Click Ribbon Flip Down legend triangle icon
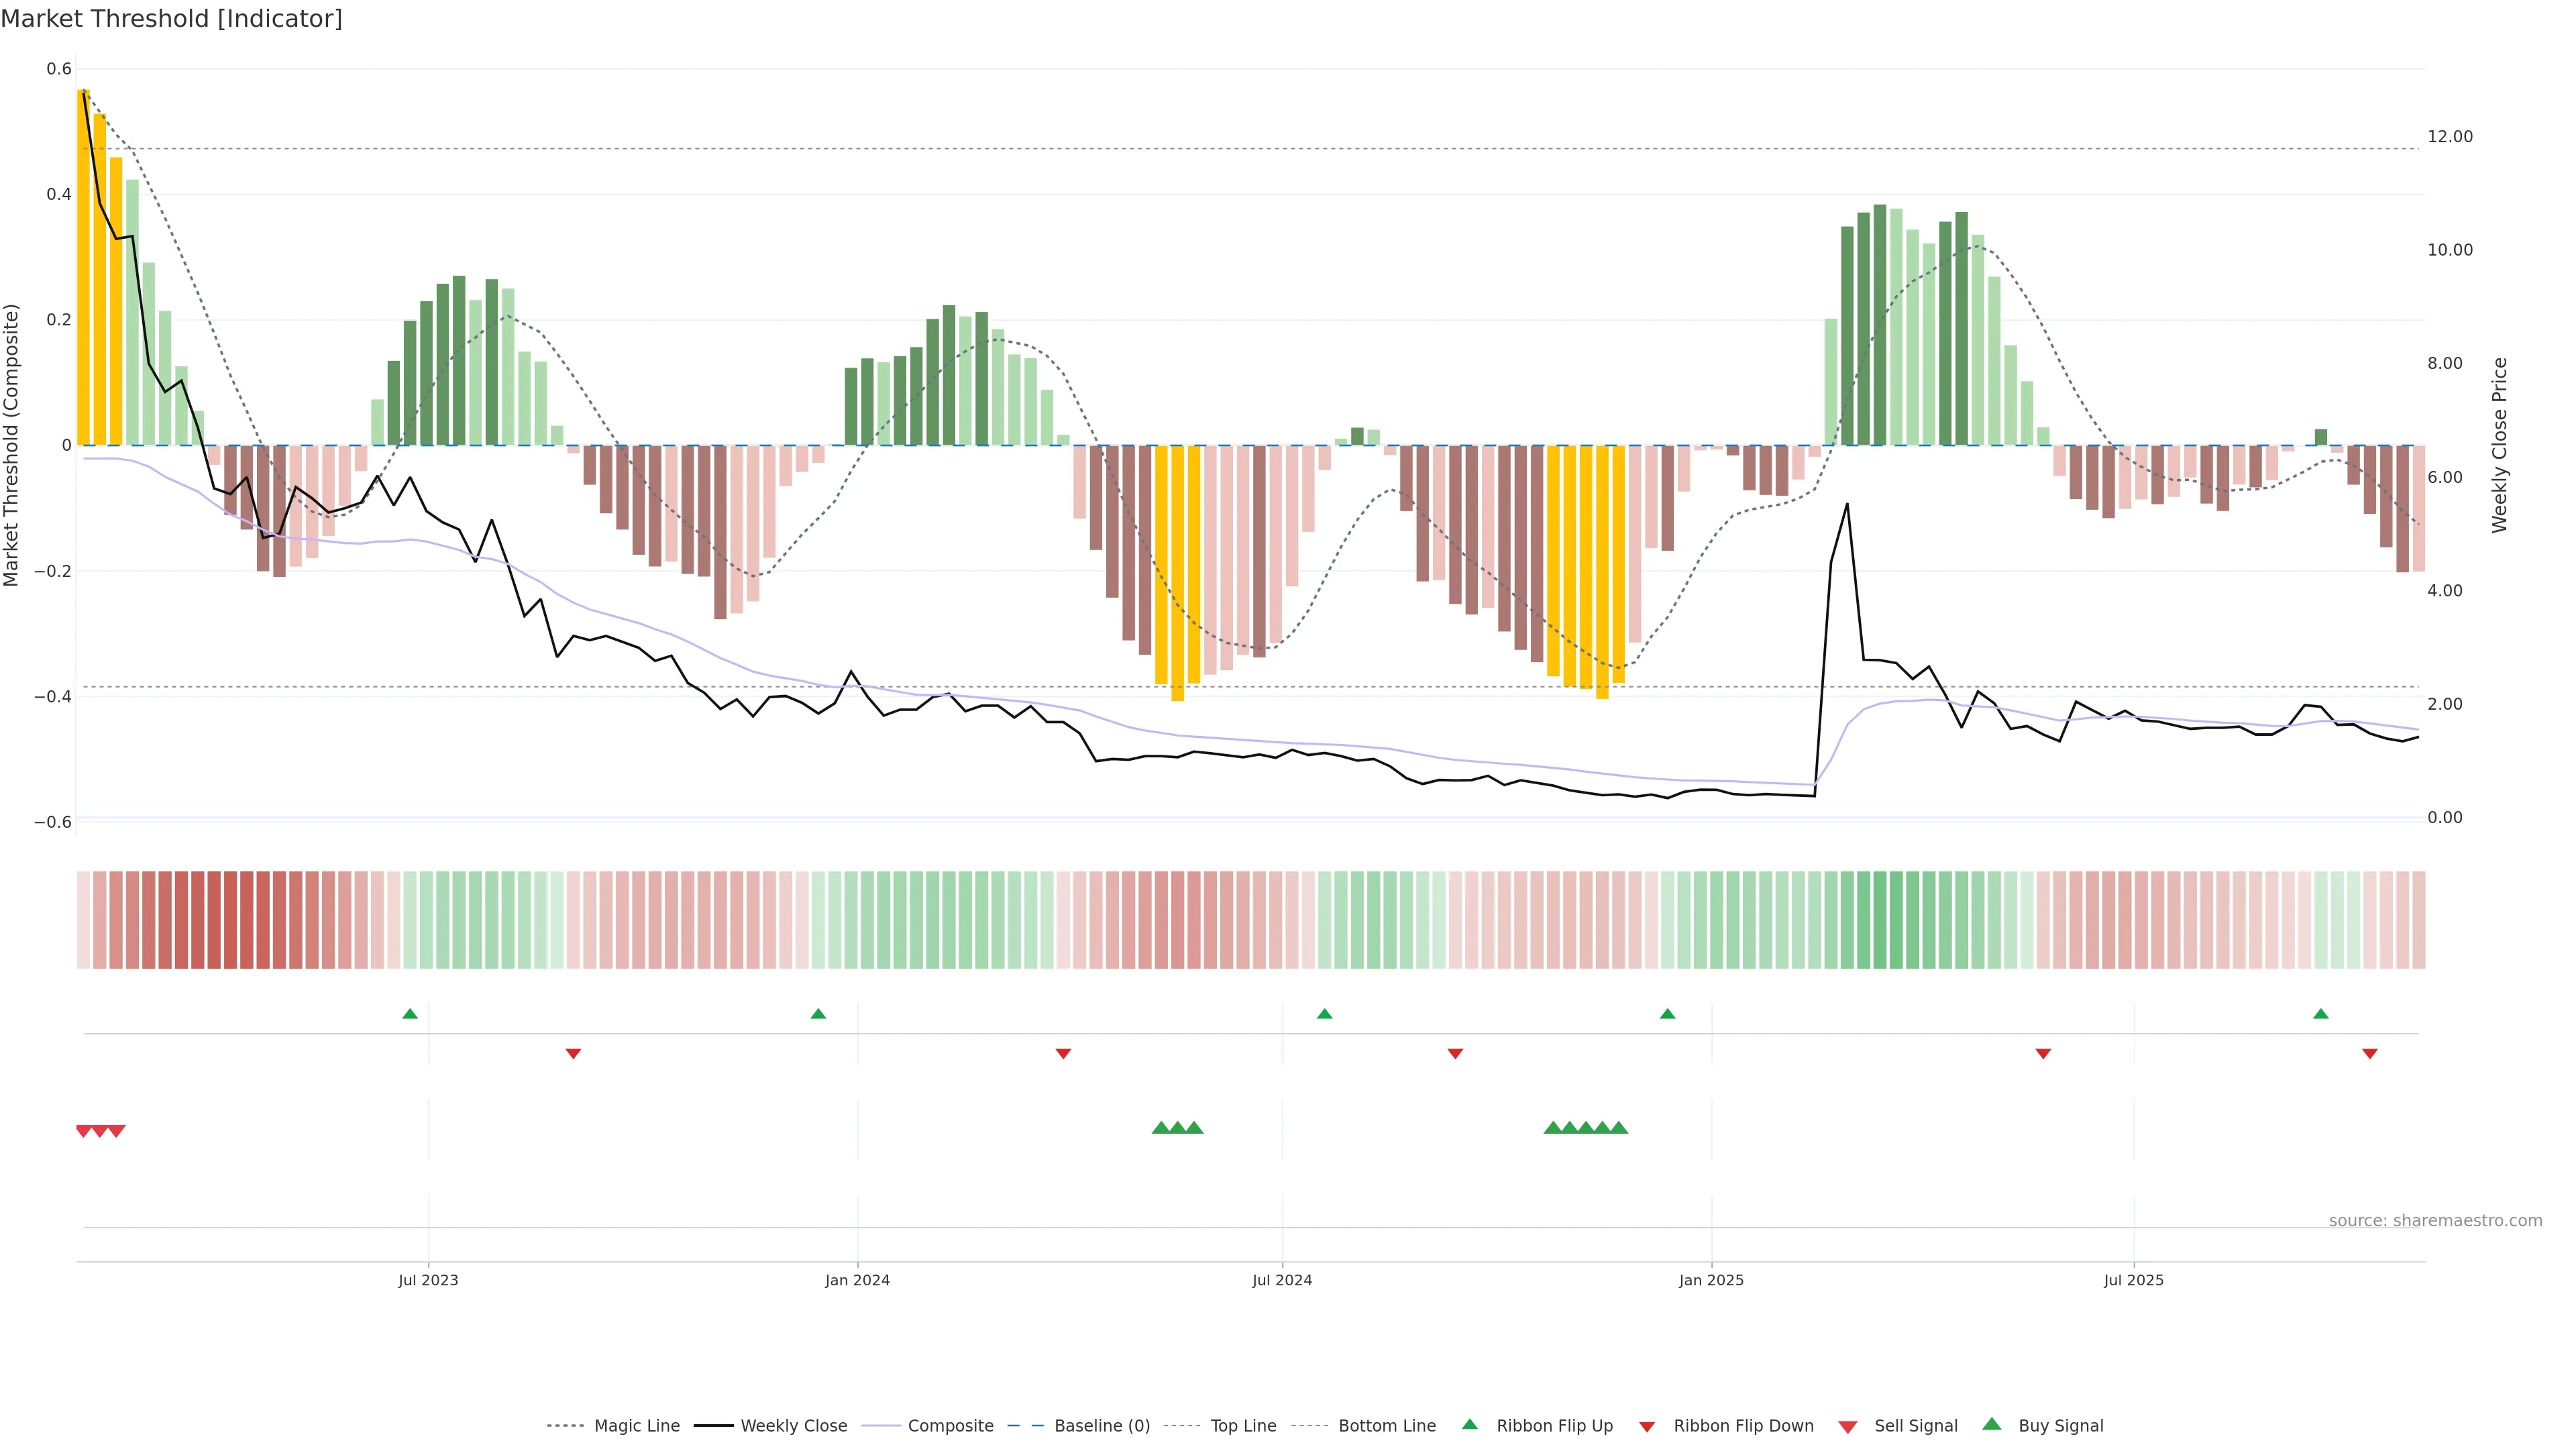Viewport: 2576px width, 1449px height. click(x=1647, y=1426)
